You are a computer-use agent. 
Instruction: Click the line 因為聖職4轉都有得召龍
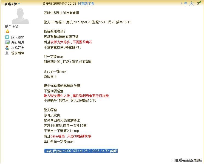pos(61,37)
